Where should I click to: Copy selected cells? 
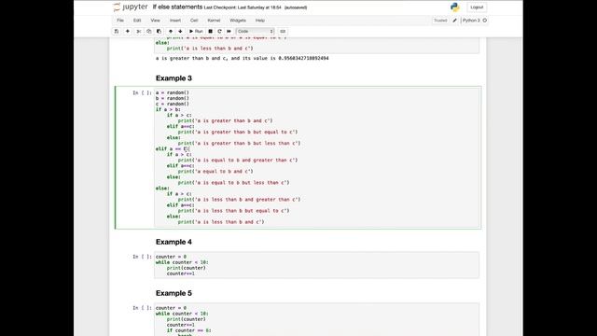click(x=149, y=31)
